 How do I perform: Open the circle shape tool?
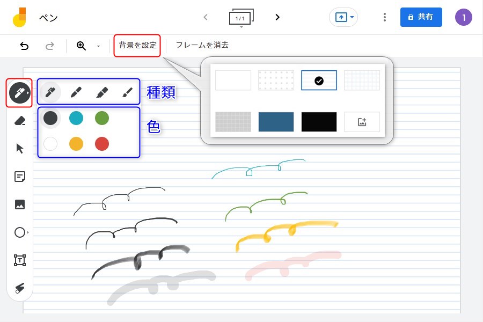point(20,232)
